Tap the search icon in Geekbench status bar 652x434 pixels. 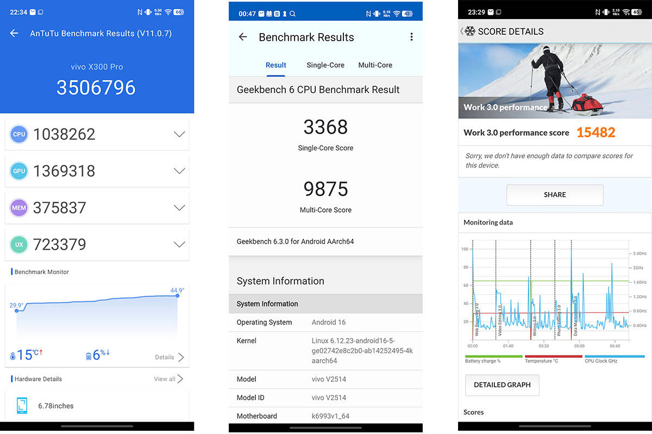click(x=293, y=14)
